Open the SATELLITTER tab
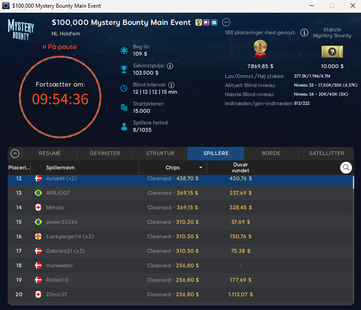 (x=327, y=154)
